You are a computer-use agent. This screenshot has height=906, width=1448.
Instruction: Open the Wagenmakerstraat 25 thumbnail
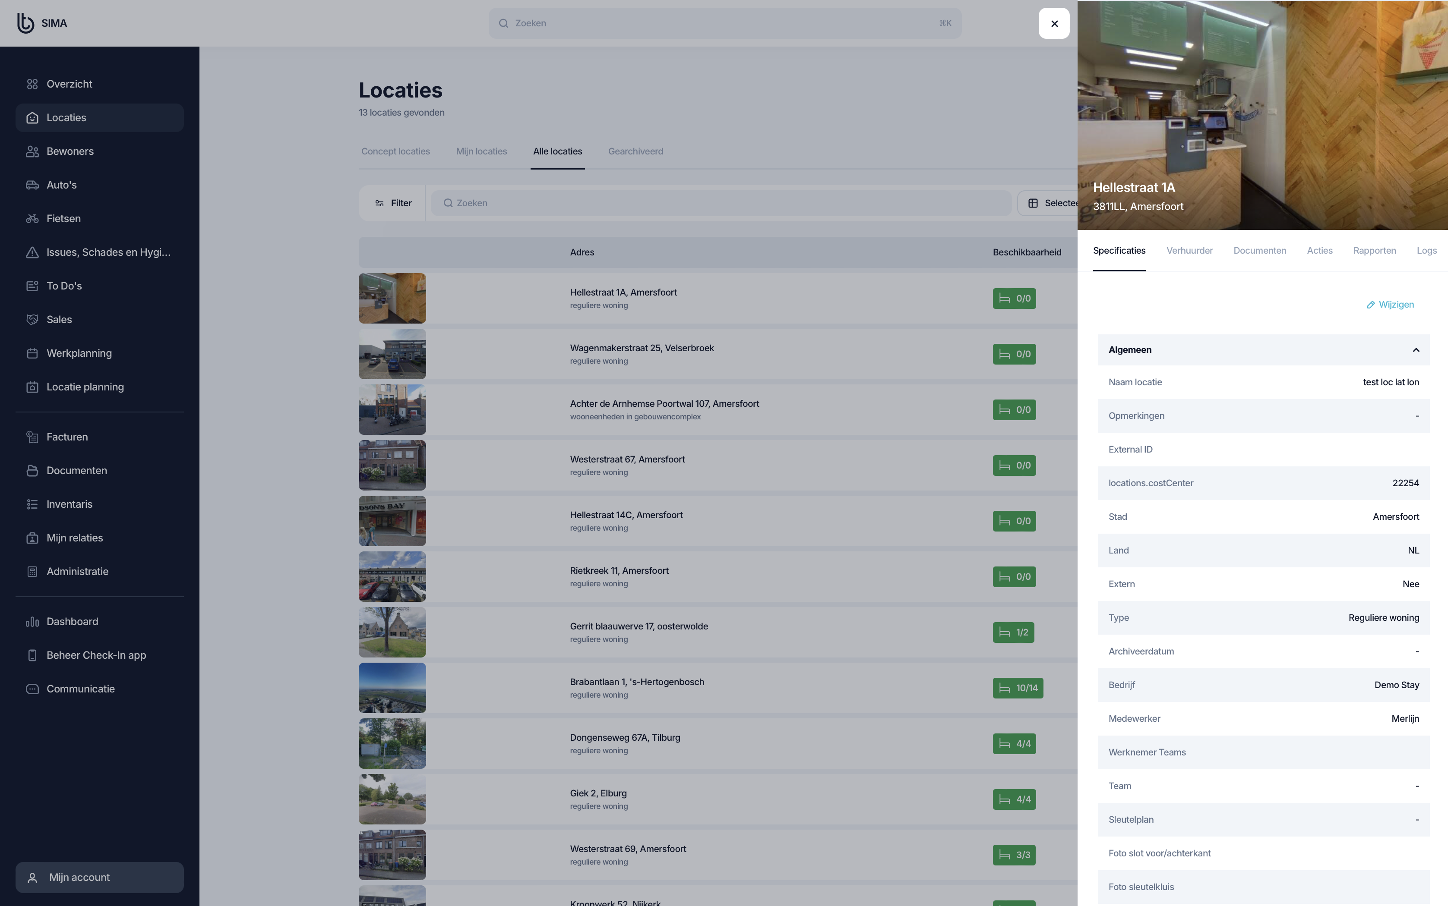click(392, 354)
